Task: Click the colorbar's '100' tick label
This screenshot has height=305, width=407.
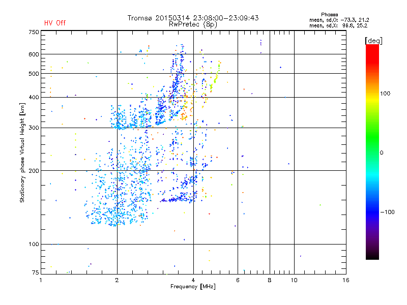Action: 385,94
